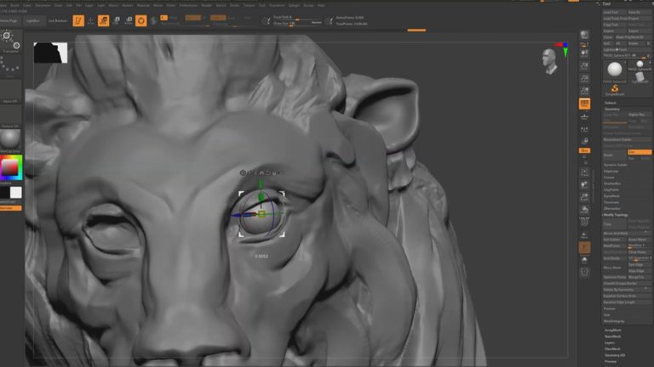Open the Brush menu
Image resolution: width=654 pixels, height=367 pixels.
click(x=14, y=5)
